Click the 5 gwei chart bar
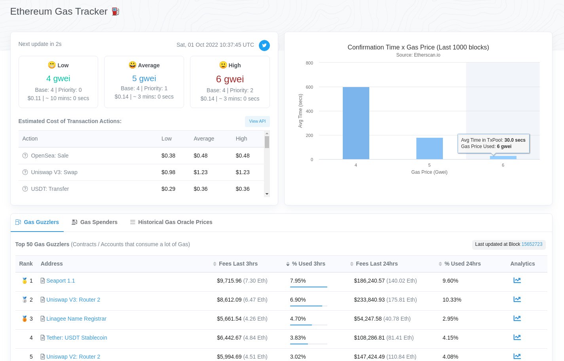Screen dimensions: 564x361 pyautogui.click(x=429, y=148)
